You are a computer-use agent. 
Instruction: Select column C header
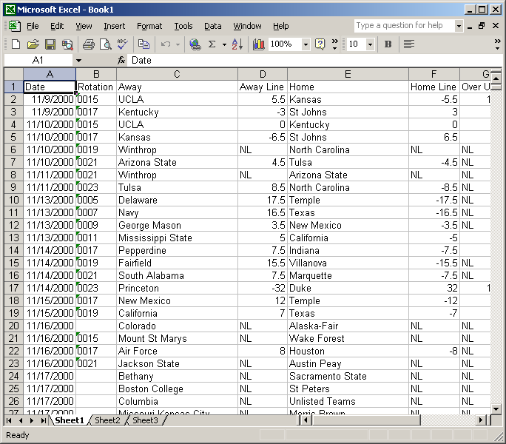pos(177,74)
